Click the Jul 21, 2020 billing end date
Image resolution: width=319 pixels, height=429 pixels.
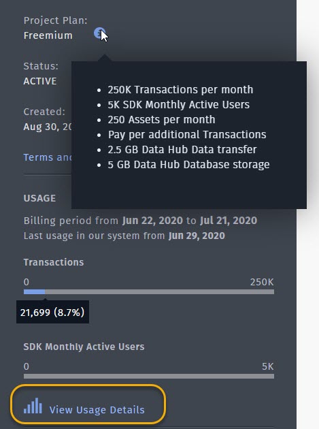pos(229,221)
